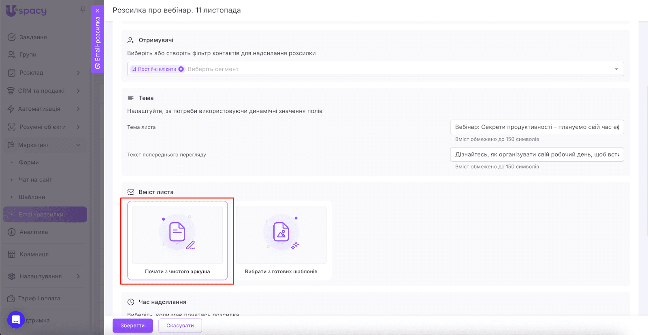The width and height of the screenshot is (648, 335).
Task: Click the CRM та продажі stack icon
Action: coord(11,91)
